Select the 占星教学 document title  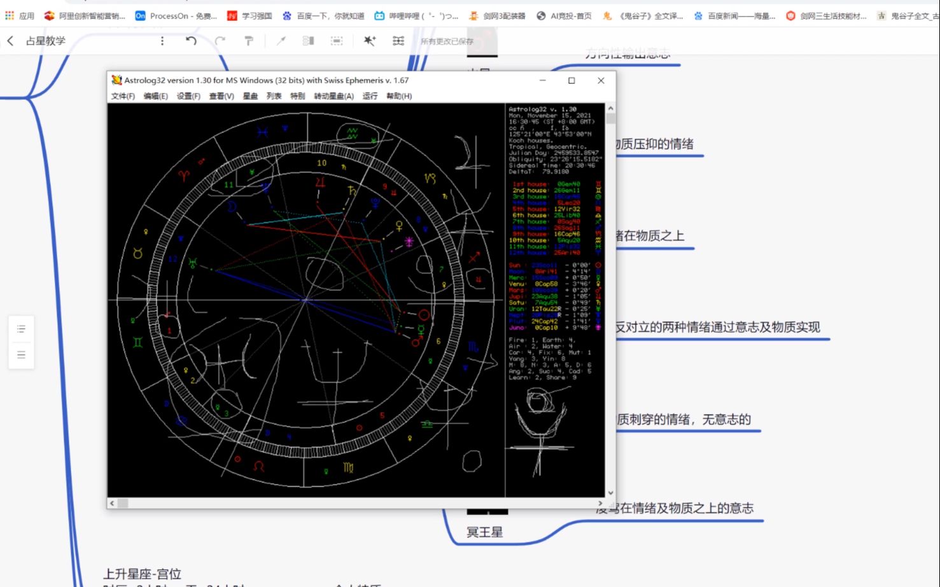click(45, 41)
